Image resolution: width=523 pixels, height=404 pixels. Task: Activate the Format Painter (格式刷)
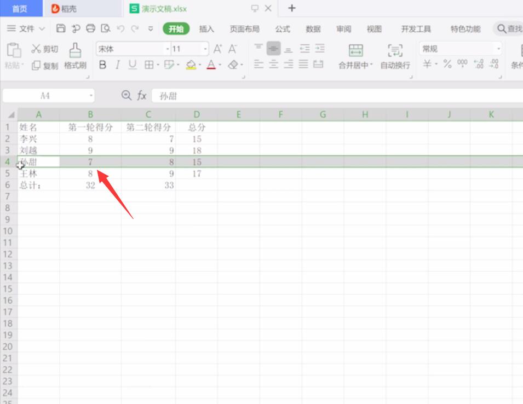click(76, 56)
